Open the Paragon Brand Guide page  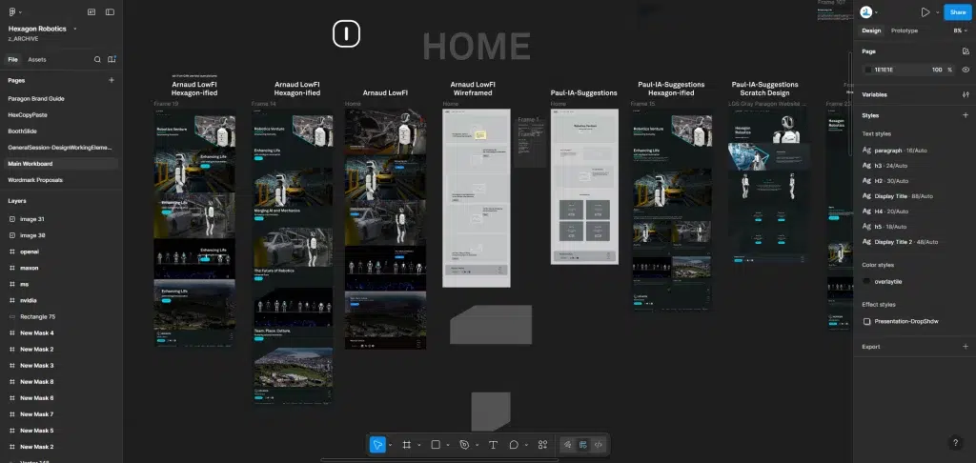point(36,98)
